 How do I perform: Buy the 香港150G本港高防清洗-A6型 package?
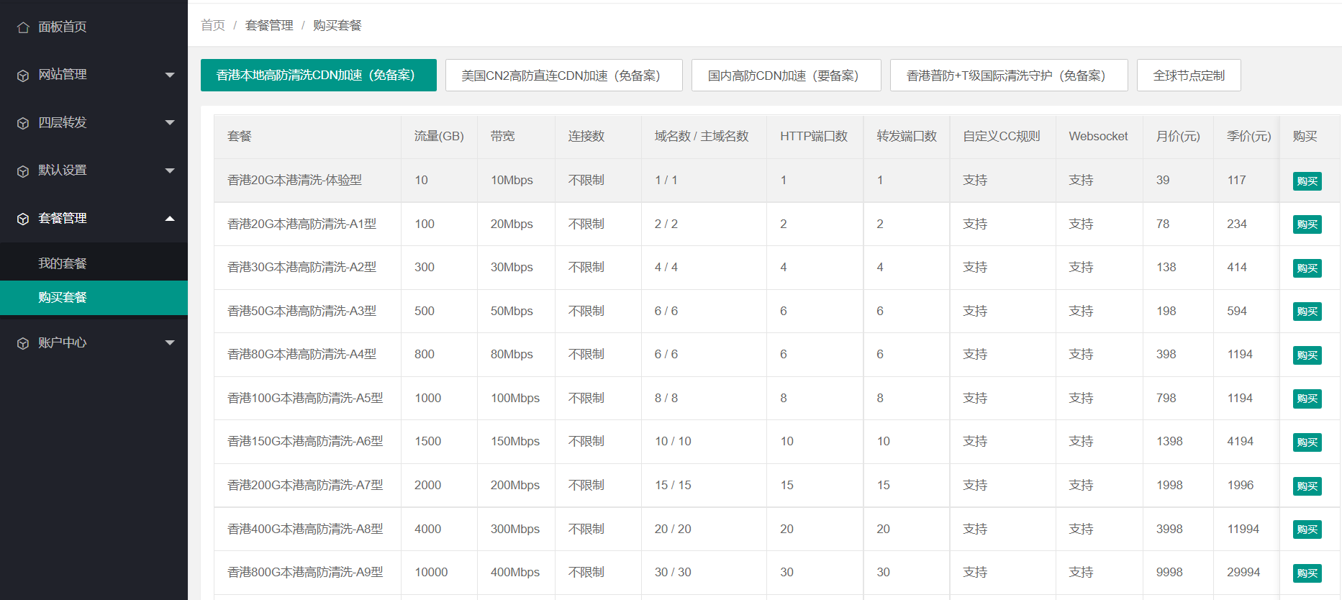pos(1307,442)
